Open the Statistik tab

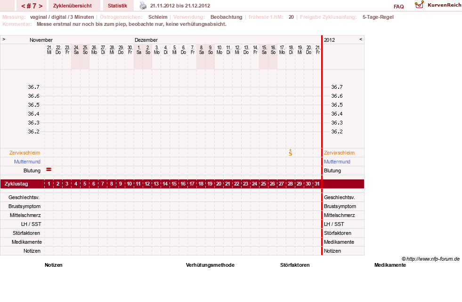coord(117,6)
